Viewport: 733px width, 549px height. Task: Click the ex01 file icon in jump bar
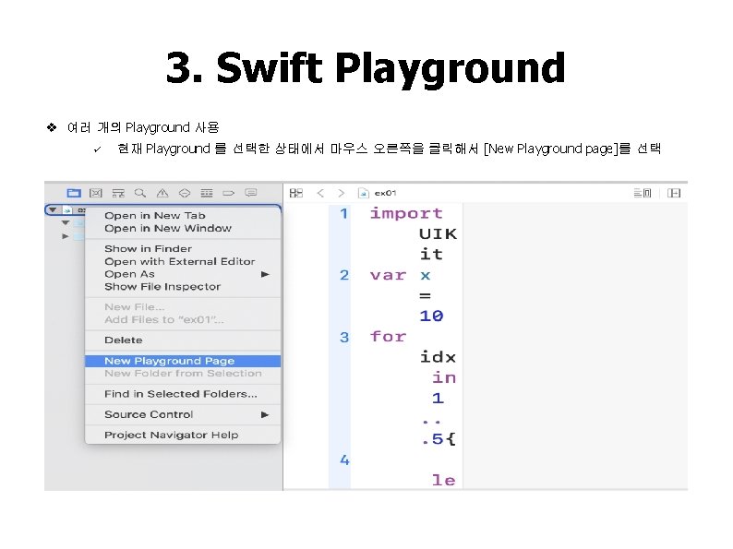tap(363, 193)
